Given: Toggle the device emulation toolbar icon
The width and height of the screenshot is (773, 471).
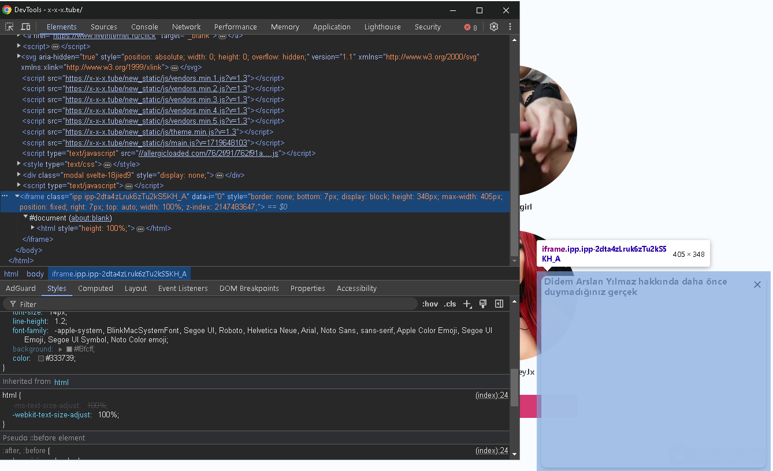Looking at the screenshot, I should point(24,27).
